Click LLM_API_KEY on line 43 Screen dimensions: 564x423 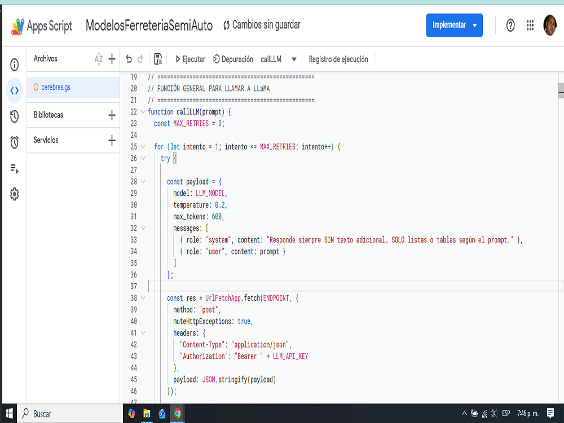tap(290, 356)
